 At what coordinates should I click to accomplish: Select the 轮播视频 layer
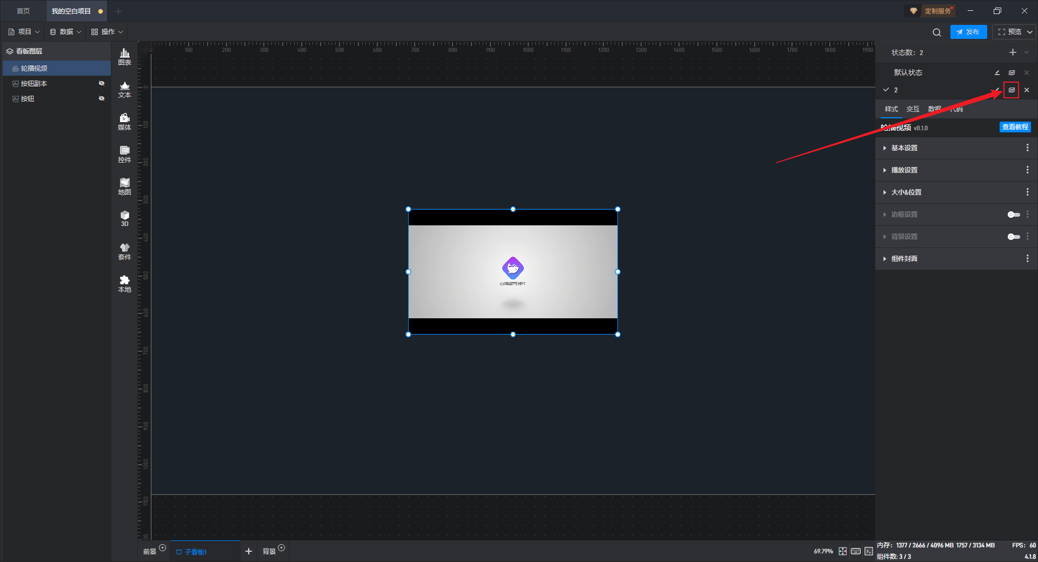(x=57, y=68)
